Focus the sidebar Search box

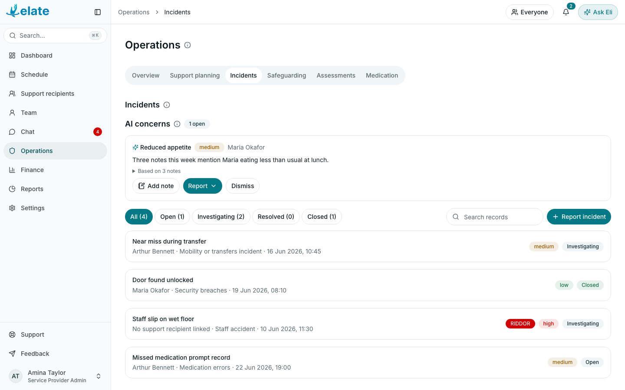coord(55,36)
